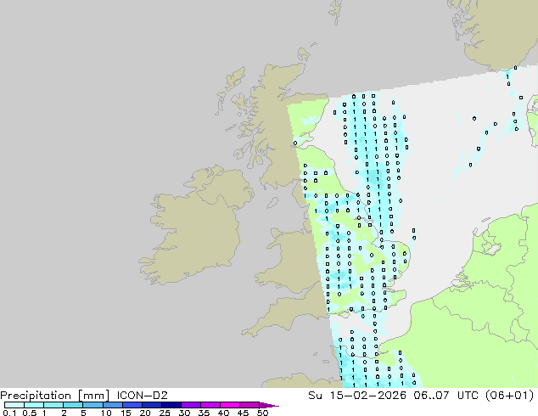Viewport: 538px width, 416px height.
Task: Click the legend label '0.5'
Action: click(x=29, y=413)
